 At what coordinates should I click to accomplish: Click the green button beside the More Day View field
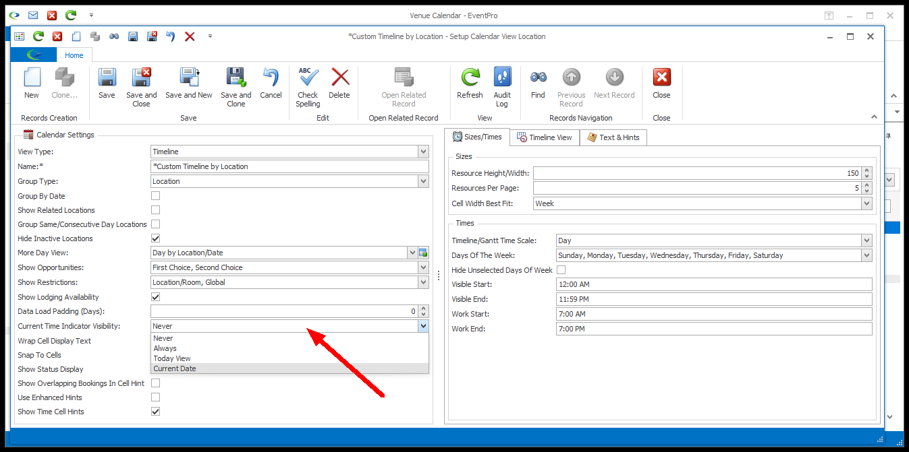(424, 253)
